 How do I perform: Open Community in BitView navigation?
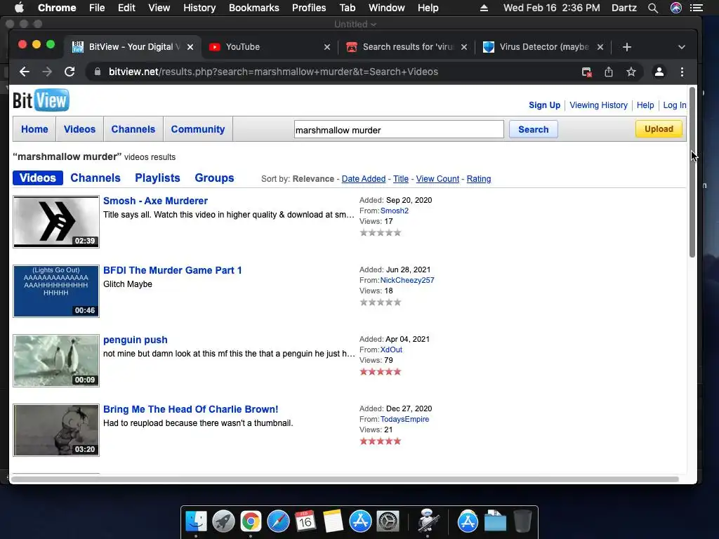tap(198, 129)
